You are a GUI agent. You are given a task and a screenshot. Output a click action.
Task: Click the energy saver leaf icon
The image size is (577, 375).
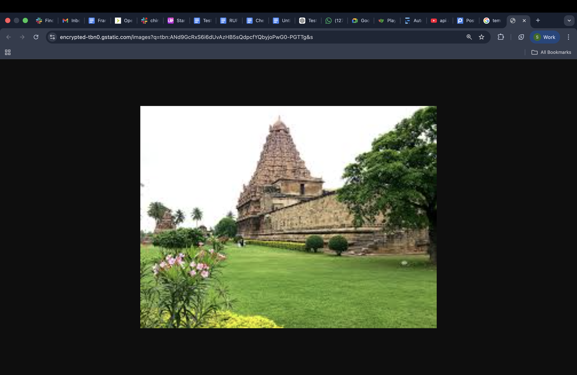[x=521, y=37]
